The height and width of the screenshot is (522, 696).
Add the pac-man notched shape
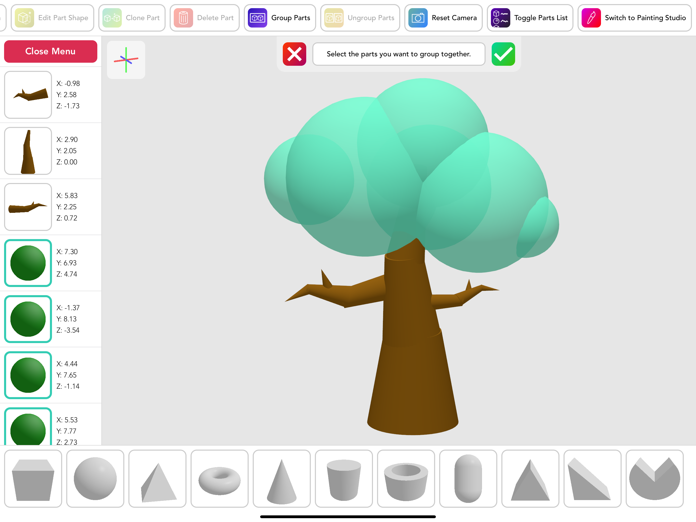(x=654, y=478)
